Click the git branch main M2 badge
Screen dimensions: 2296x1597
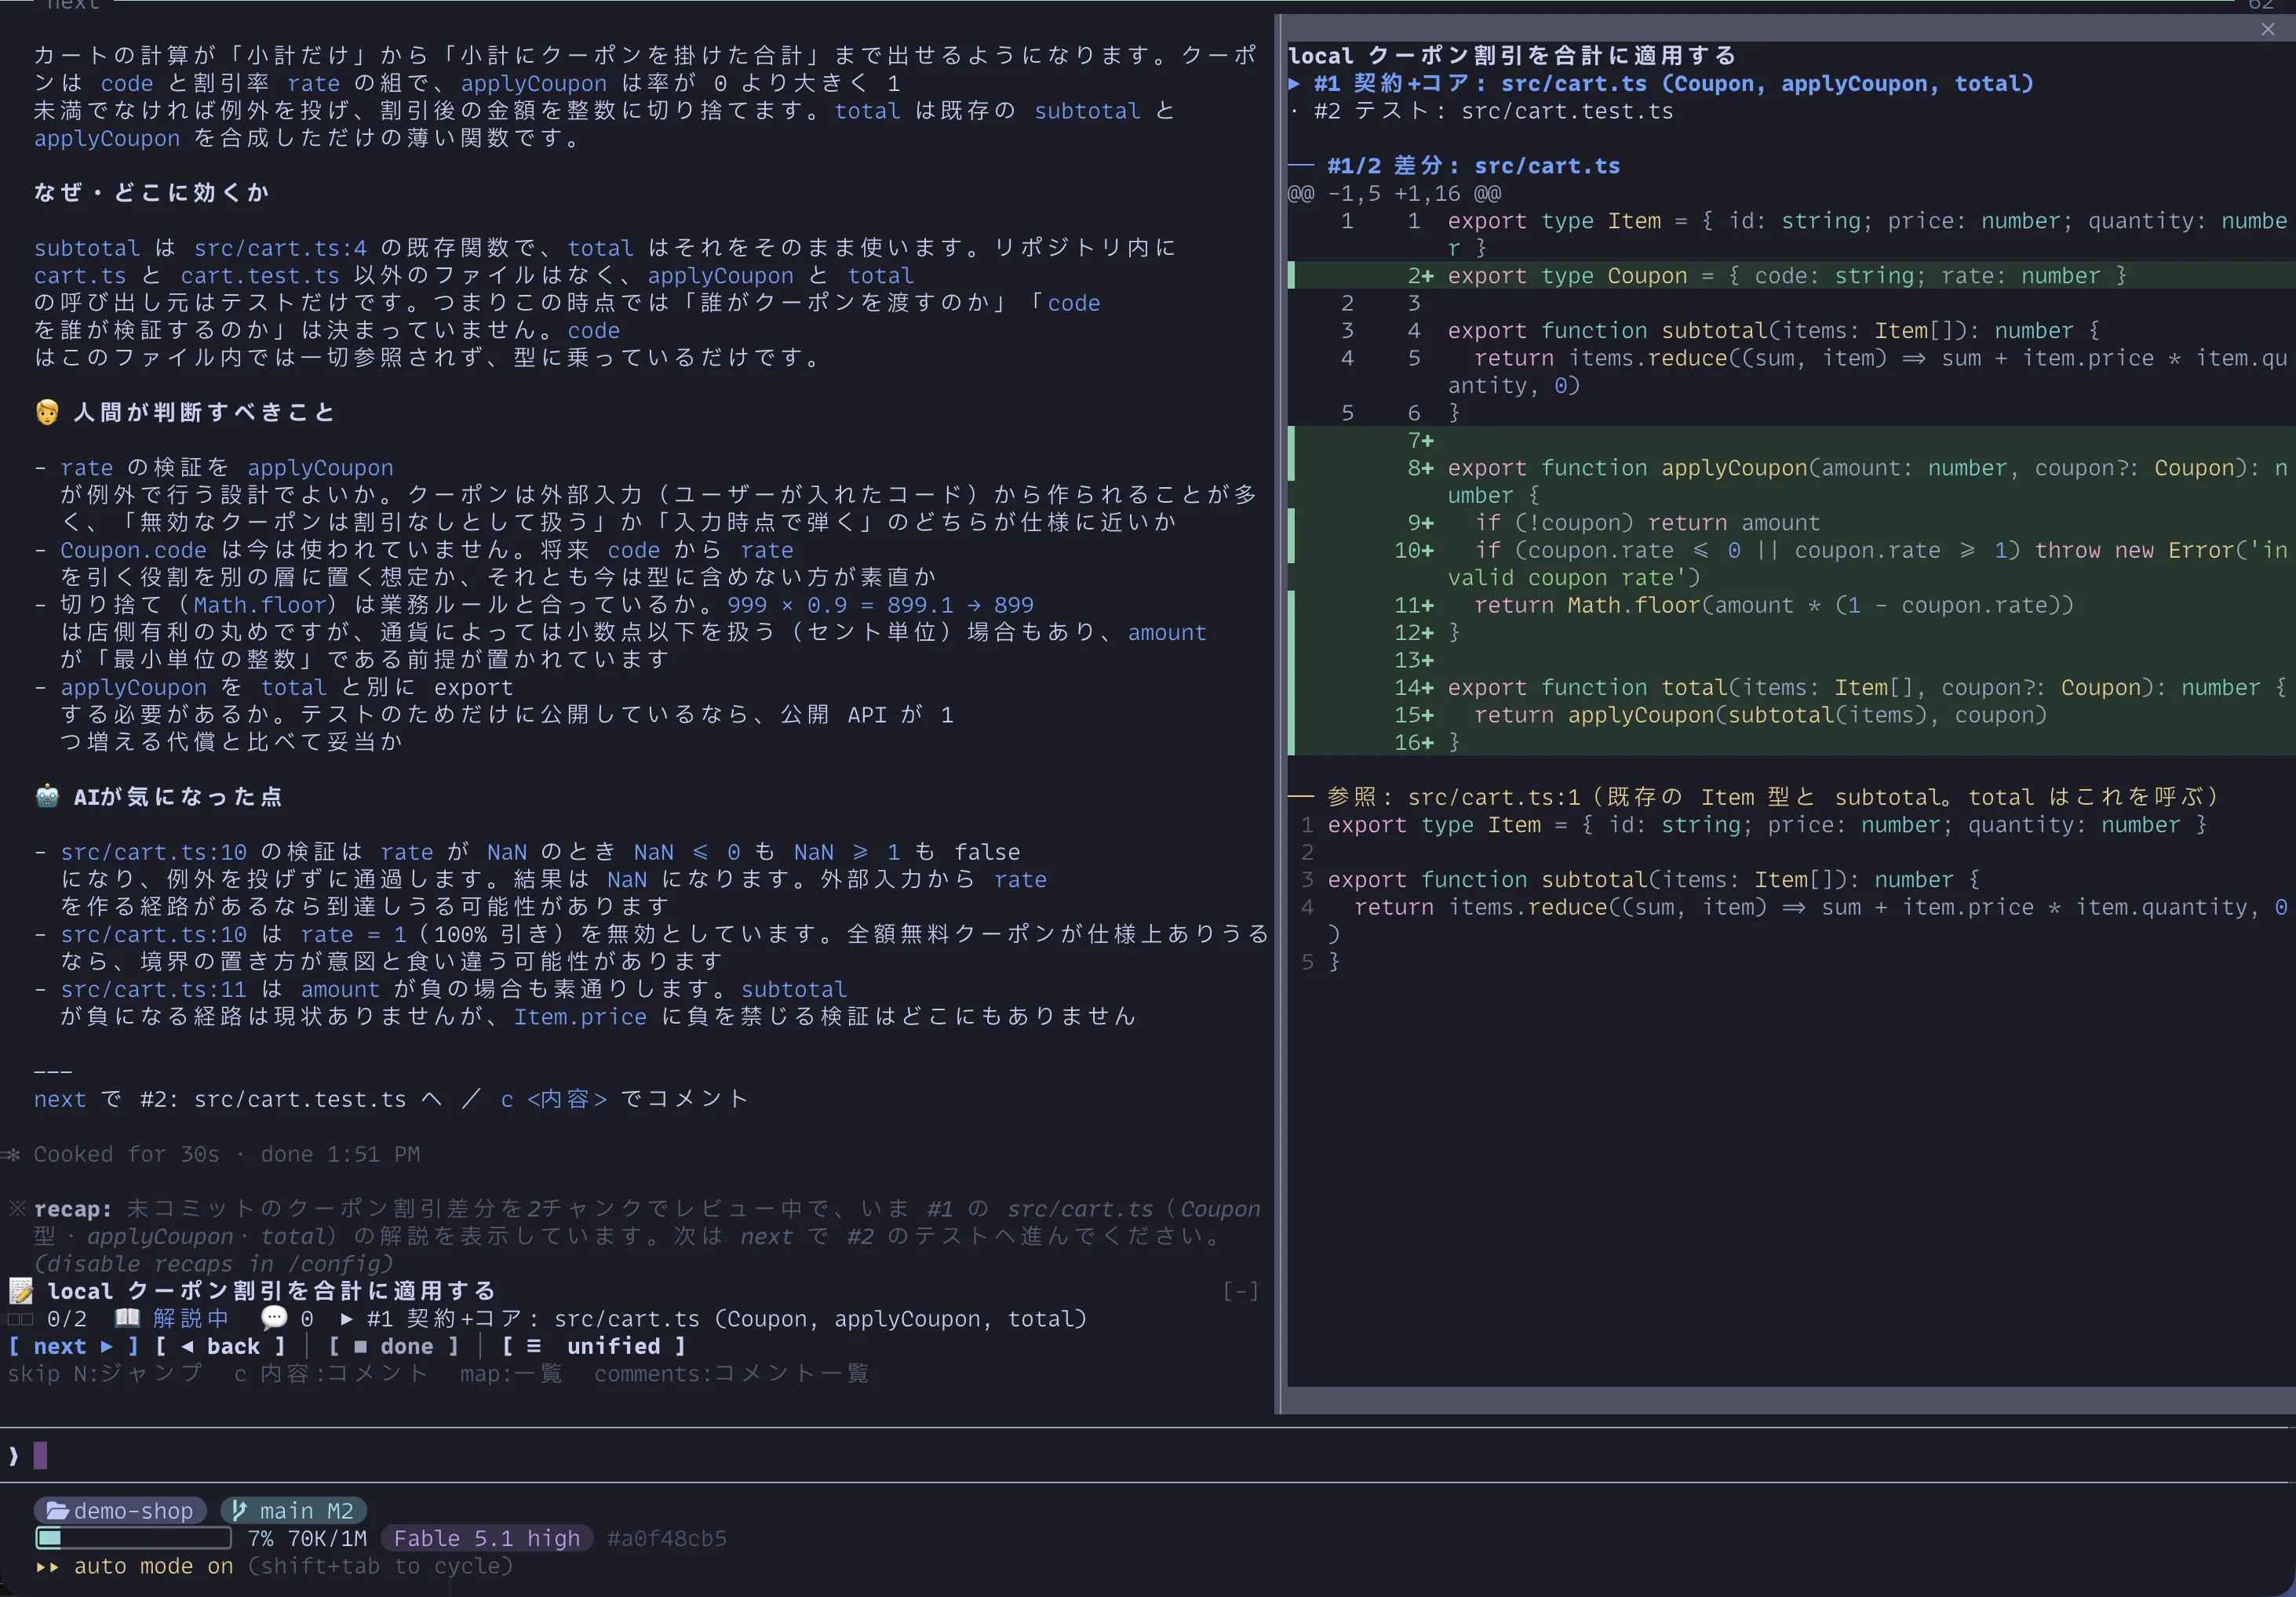294,1510
